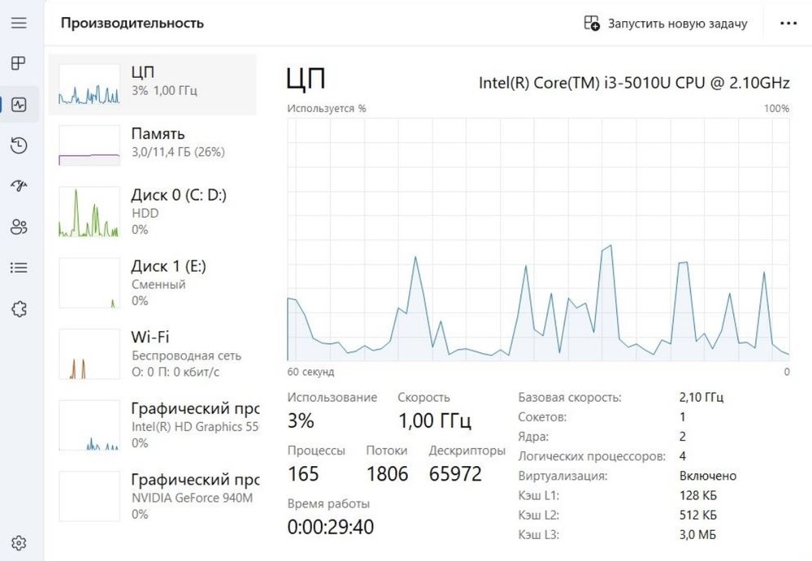The image size is (812, 561).
Task: Click the Производительность page heading
Action: pos(132,24)
